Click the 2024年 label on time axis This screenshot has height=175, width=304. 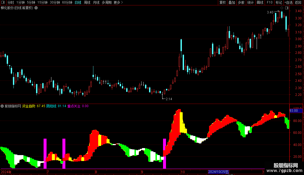[x=6, y=172]
